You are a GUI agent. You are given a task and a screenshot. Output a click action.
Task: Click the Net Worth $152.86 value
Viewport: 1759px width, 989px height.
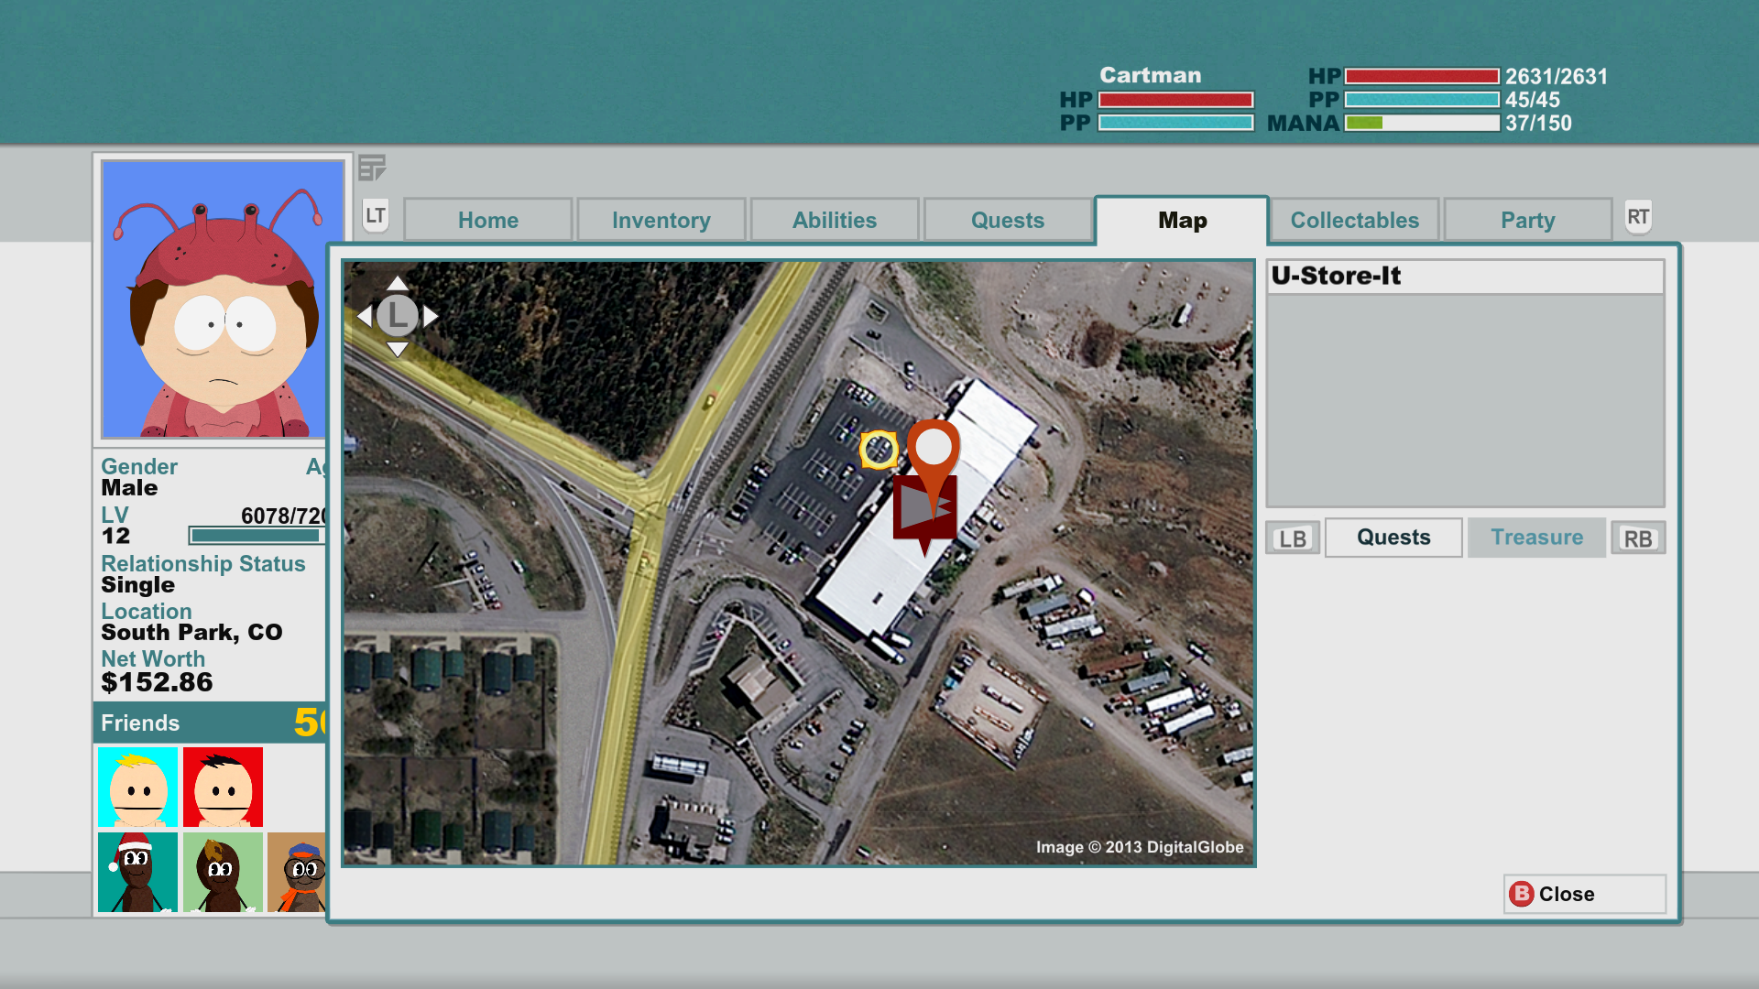coord(157,682)
